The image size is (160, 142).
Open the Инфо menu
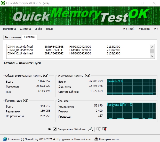(38, 29)
